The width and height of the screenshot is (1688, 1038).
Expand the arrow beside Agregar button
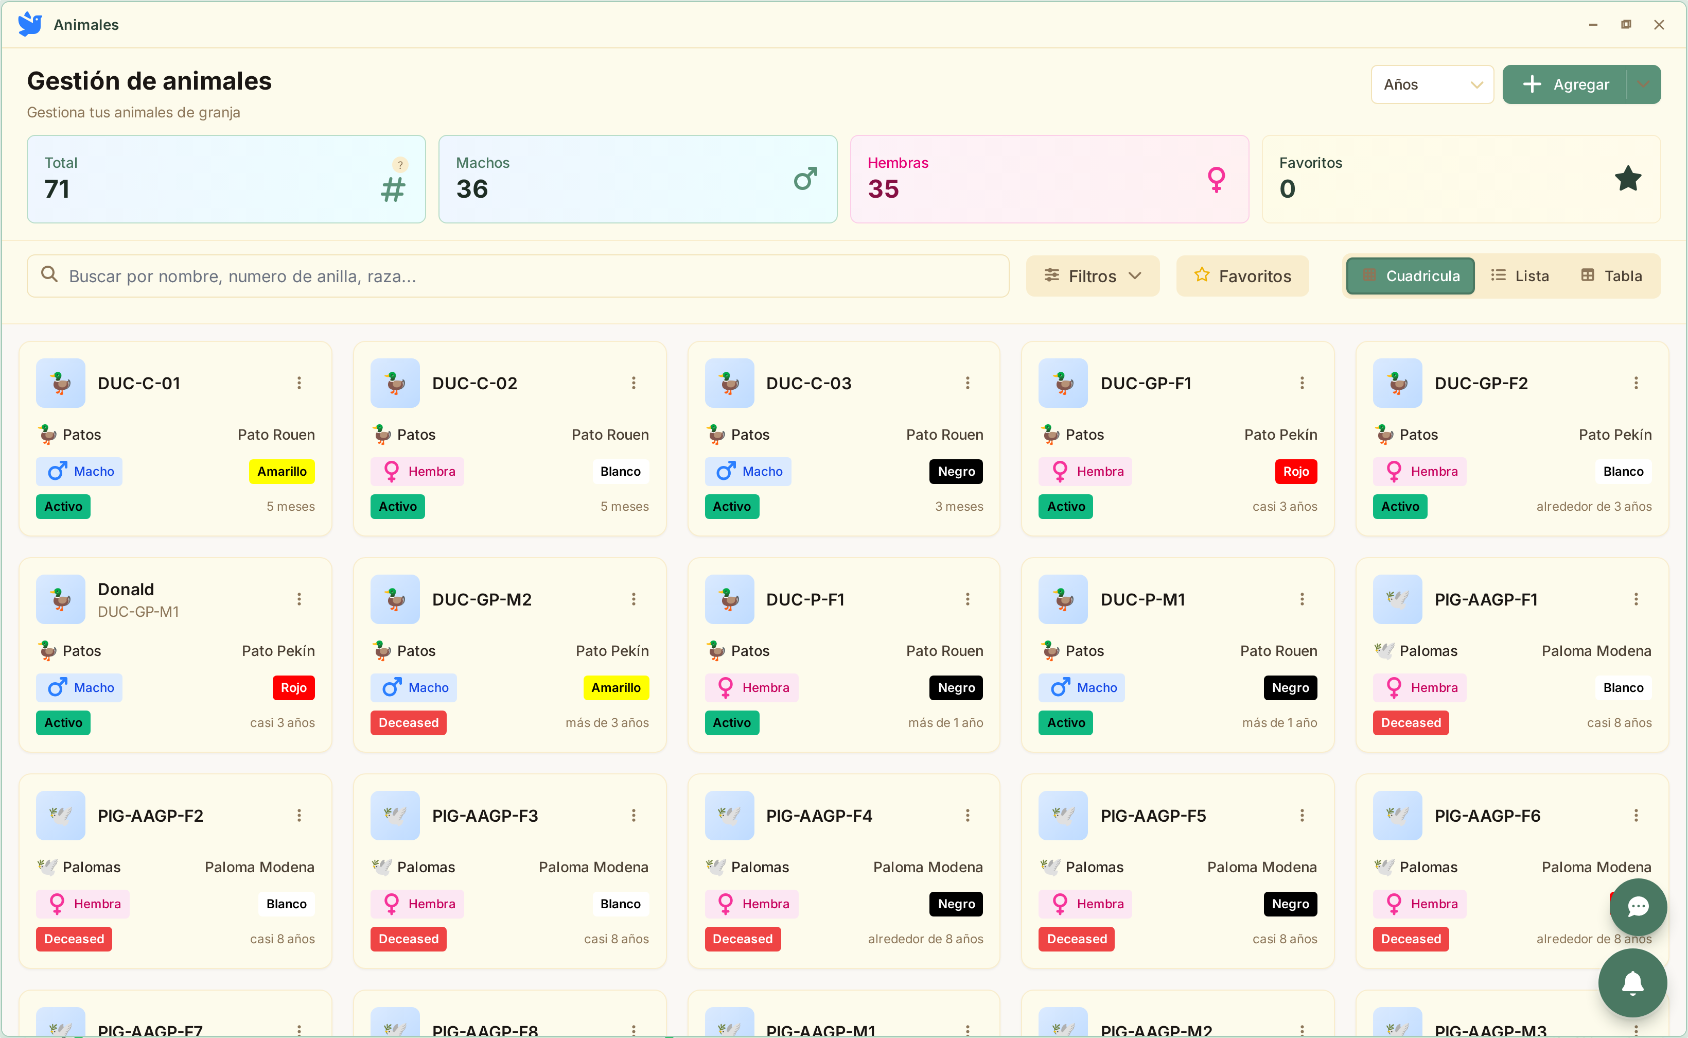1643,84
